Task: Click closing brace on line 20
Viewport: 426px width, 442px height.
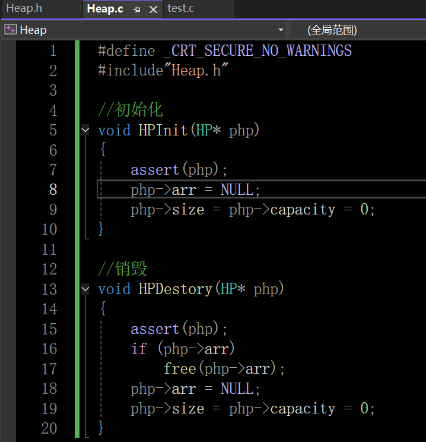Action: 101,428
